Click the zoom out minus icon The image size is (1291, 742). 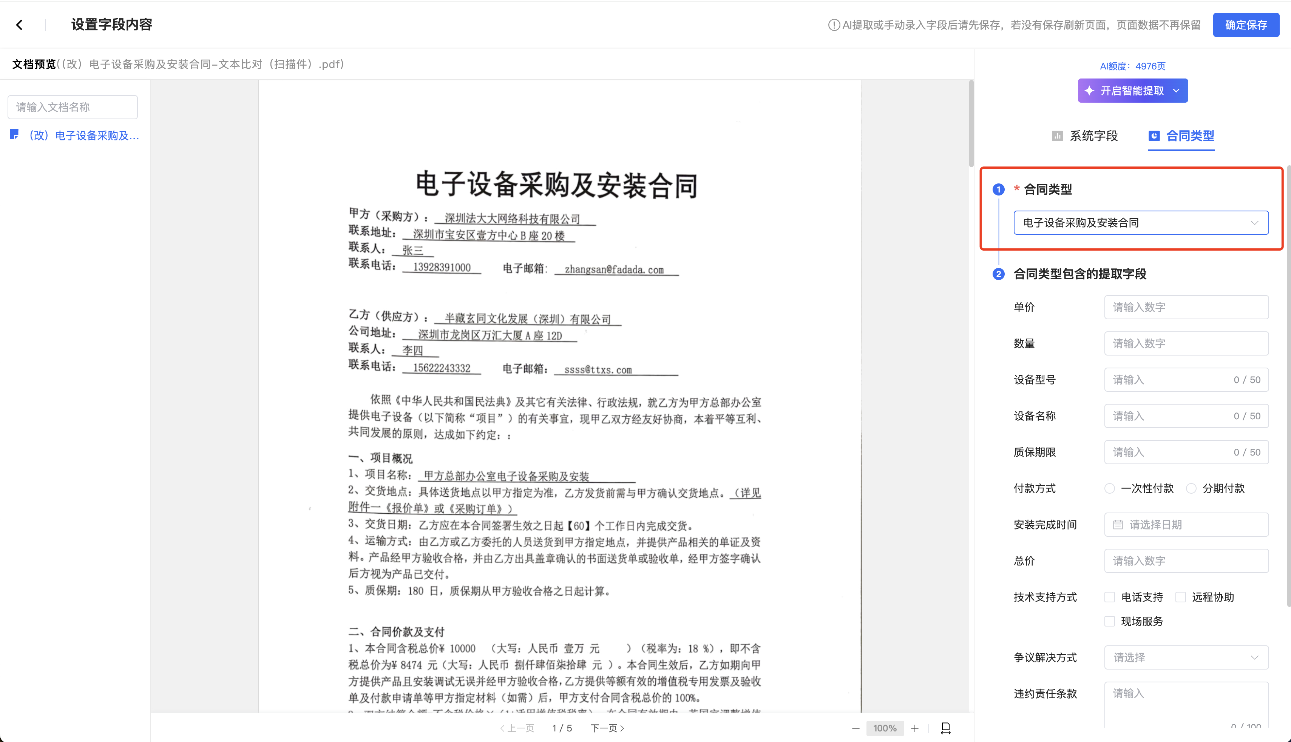856,728
